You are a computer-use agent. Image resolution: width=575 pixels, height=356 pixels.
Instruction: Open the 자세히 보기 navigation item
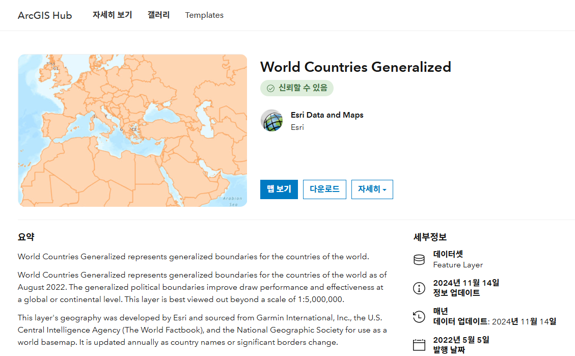(x=112, y=15)
